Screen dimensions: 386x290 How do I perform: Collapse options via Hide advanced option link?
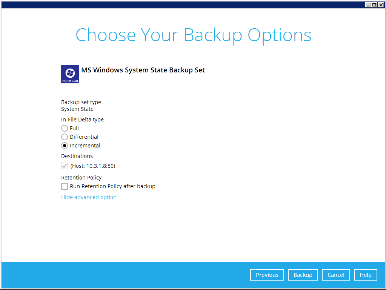(x=89, y=197)
